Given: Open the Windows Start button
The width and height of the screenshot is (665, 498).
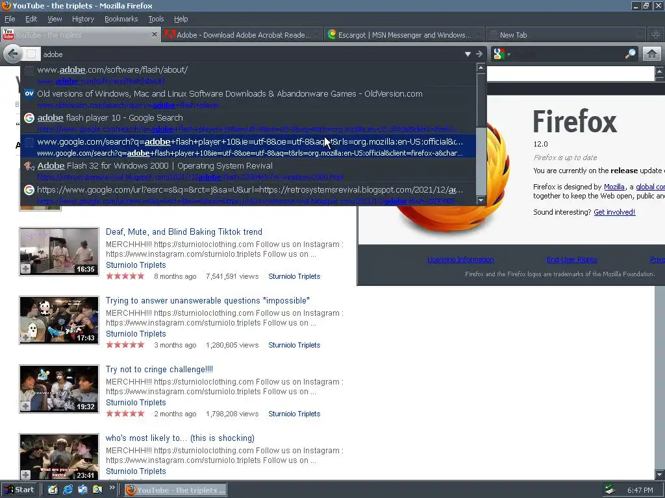Looking at the screenshot, I should pyautogui.click(x=19, y=490).
